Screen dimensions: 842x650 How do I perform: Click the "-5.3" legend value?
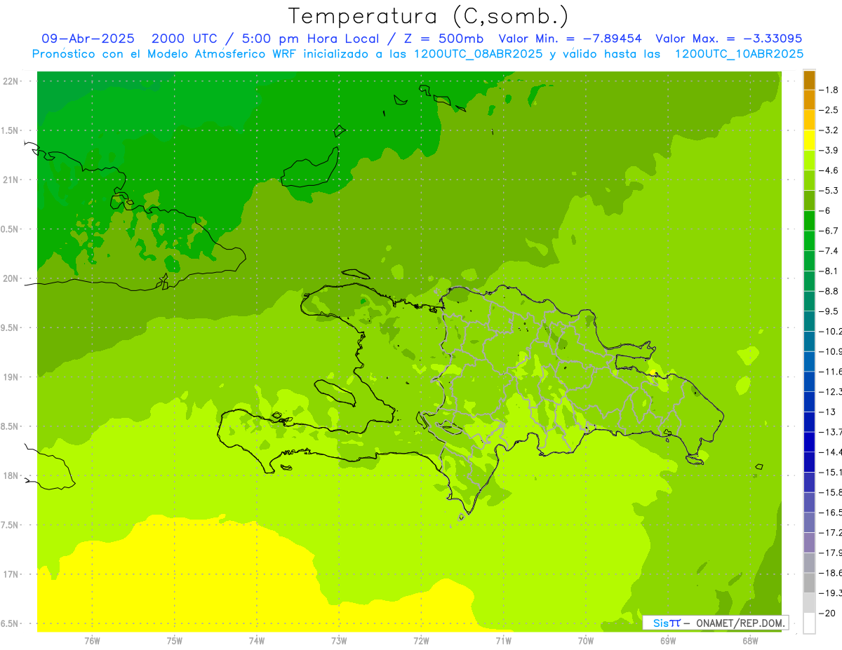coord(829,191)
